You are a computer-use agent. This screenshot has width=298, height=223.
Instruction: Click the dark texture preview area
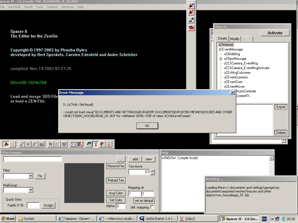point(84,183)
